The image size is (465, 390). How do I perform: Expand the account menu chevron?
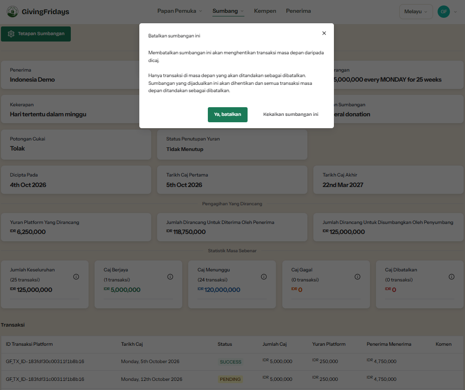click(x=455, y=12)
